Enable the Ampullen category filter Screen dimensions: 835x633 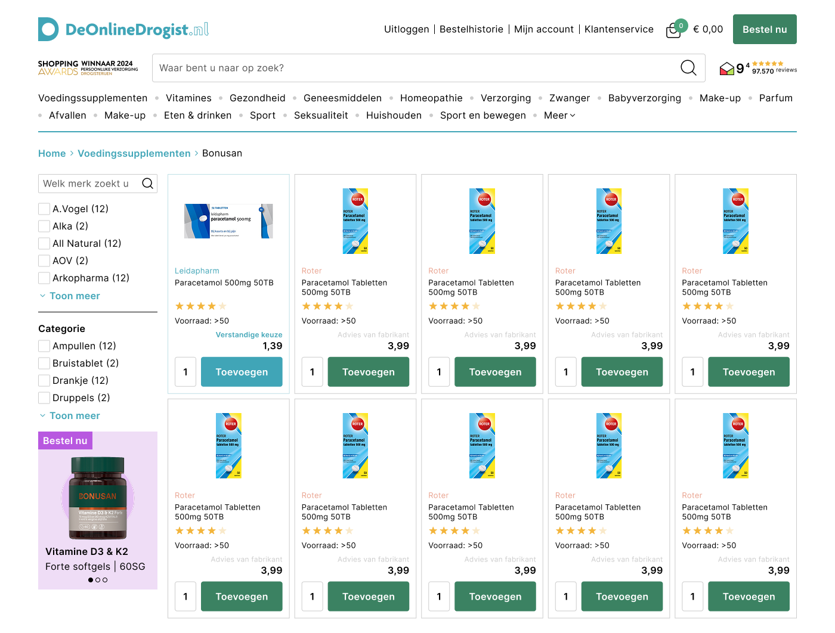[44, 346]
